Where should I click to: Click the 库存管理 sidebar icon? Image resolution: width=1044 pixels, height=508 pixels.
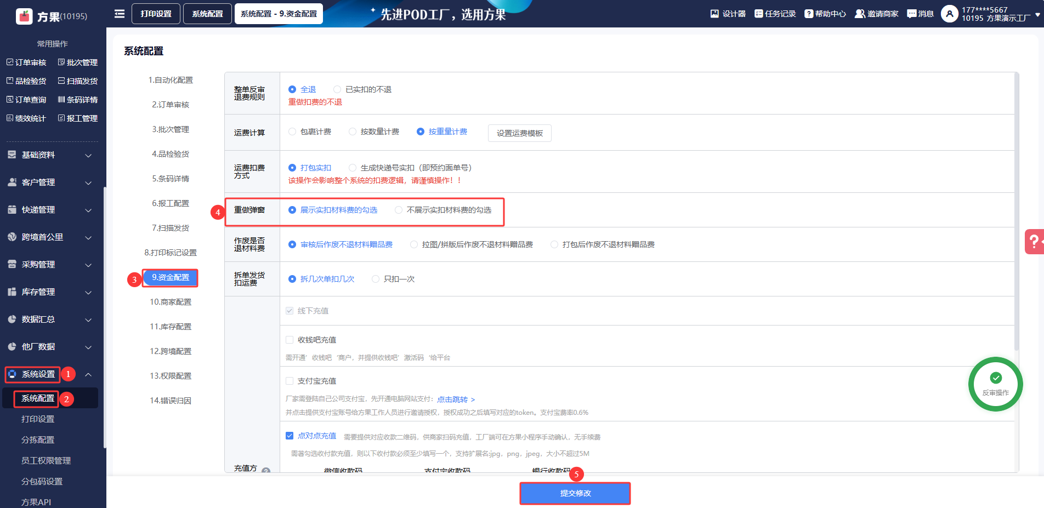[x=12, y=292]
